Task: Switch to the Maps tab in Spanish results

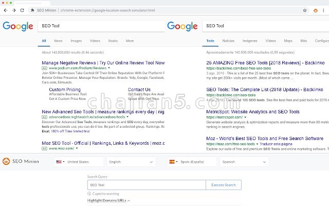Action: [288, 41]
